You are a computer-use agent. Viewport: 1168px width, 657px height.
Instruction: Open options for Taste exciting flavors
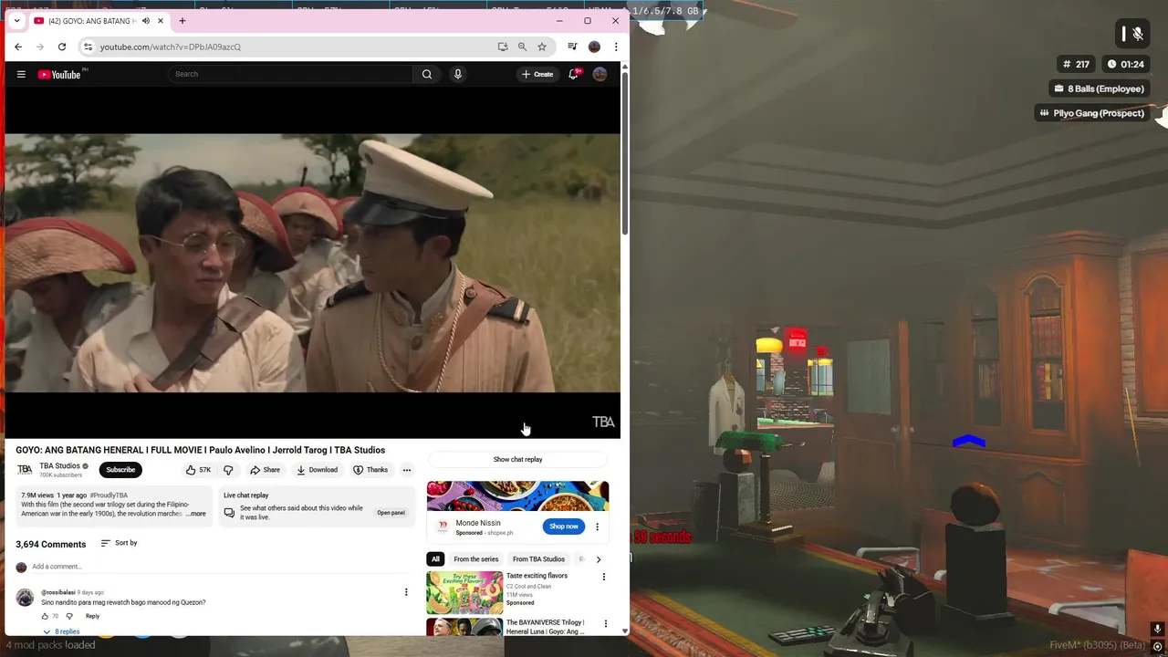point(603,577)
